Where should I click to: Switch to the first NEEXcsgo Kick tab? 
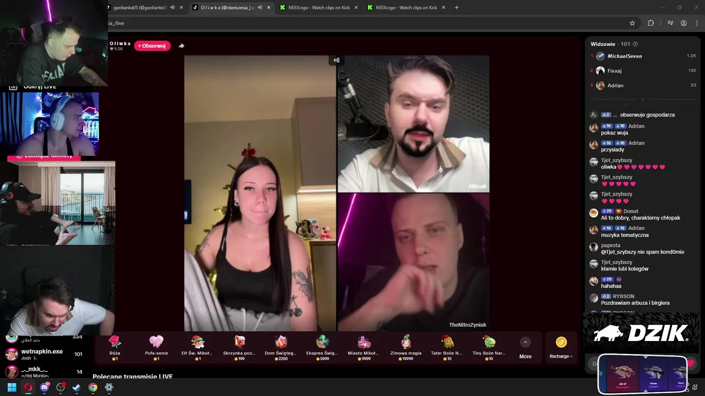(x=319, y=8)
